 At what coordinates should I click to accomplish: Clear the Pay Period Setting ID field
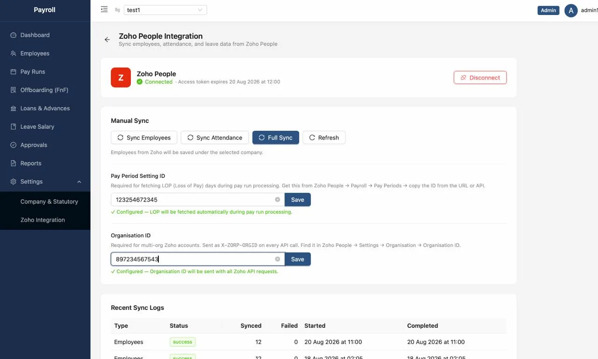pos(278,199)
